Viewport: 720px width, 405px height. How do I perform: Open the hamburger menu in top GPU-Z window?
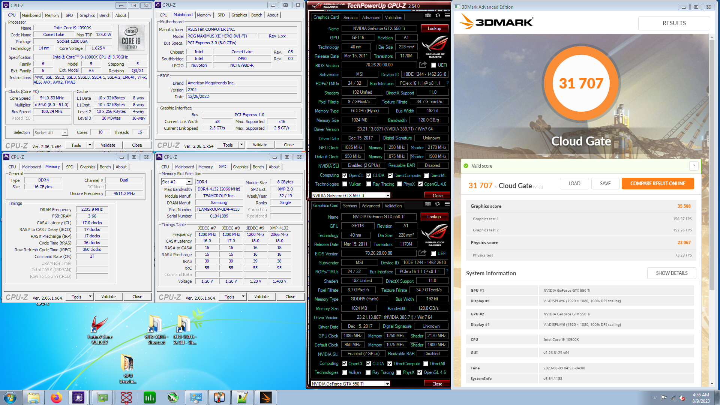(447, 15)
